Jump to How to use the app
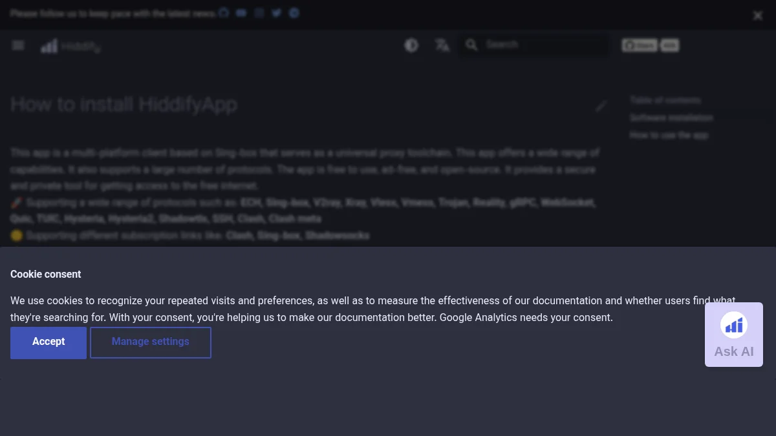Image resolution: width=776 pixels, height=436 pixels. tap(669, 136)
